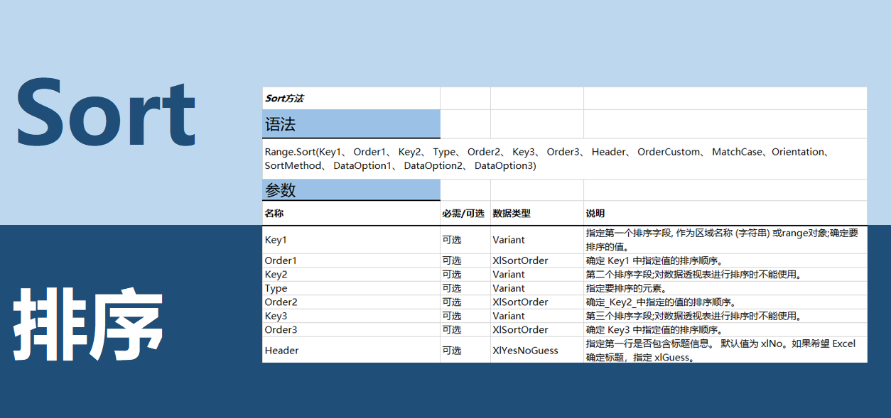Click the 'Order1' name cell
The height and width of the screenshot is (418, 891).
(x=351, y=260)
